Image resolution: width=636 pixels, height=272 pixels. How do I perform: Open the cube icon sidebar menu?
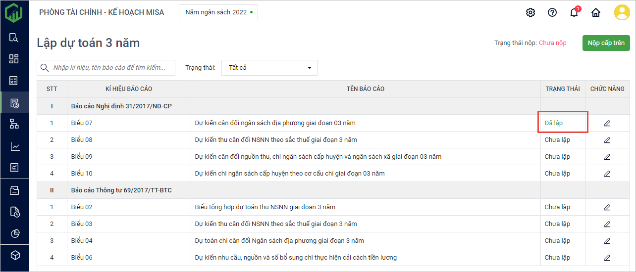click(14, 255)
